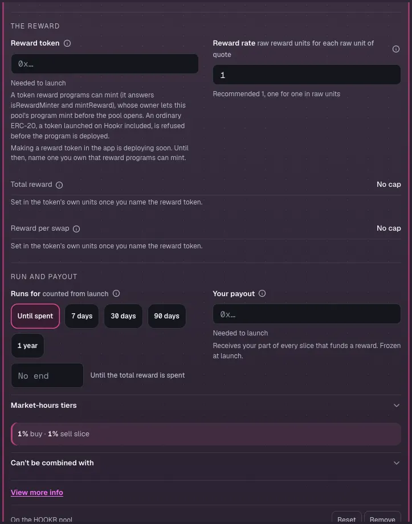Select the 30 days duration option
The height and width of the screenshot is (524, 412).
click(124, 316)
